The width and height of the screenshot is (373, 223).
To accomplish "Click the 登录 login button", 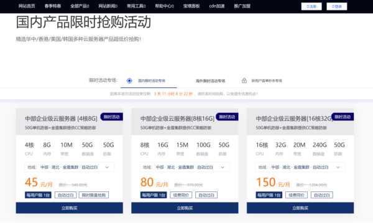I will pyautogui.click(x=336, y=6).
